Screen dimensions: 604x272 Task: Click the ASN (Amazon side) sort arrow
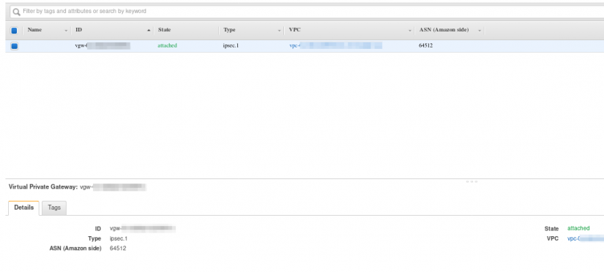coord(480,31)
